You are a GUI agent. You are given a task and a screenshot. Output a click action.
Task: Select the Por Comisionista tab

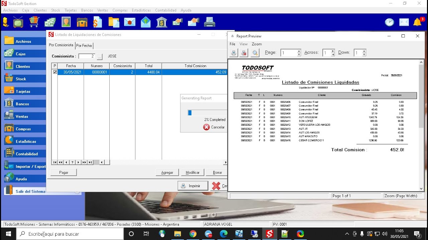click(61, 45)
